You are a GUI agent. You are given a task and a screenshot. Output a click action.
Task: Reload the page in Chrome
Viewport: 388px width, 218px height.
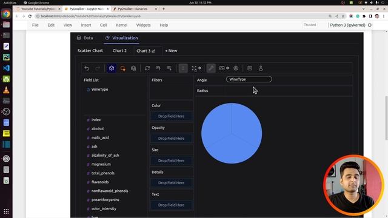pyautogui.click(x=30, y=16)
